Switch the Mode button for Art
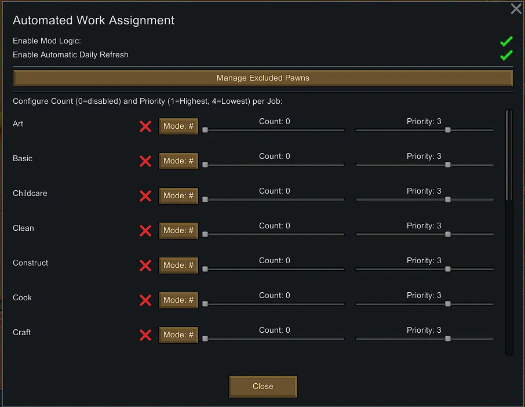The height and width of the screenshot is (407, 525). [x=178, y=126]
